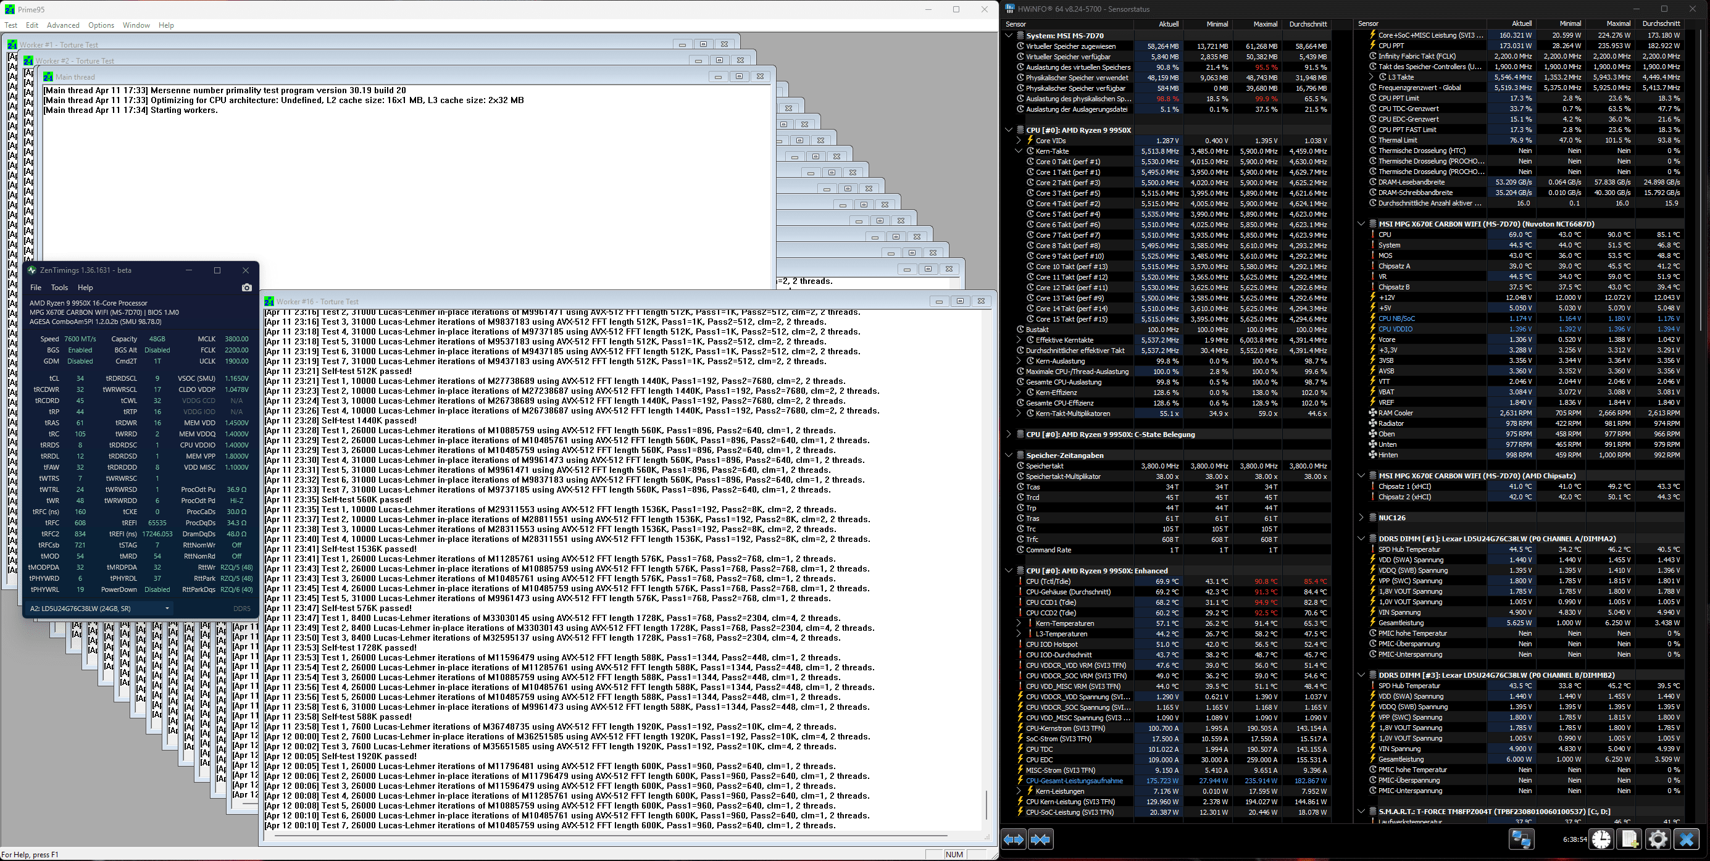The width and height of the screenshot is (1710, 861).
Task: Collapse the System: MSI MS-7D70 group
Action: tap(1009, 35)
